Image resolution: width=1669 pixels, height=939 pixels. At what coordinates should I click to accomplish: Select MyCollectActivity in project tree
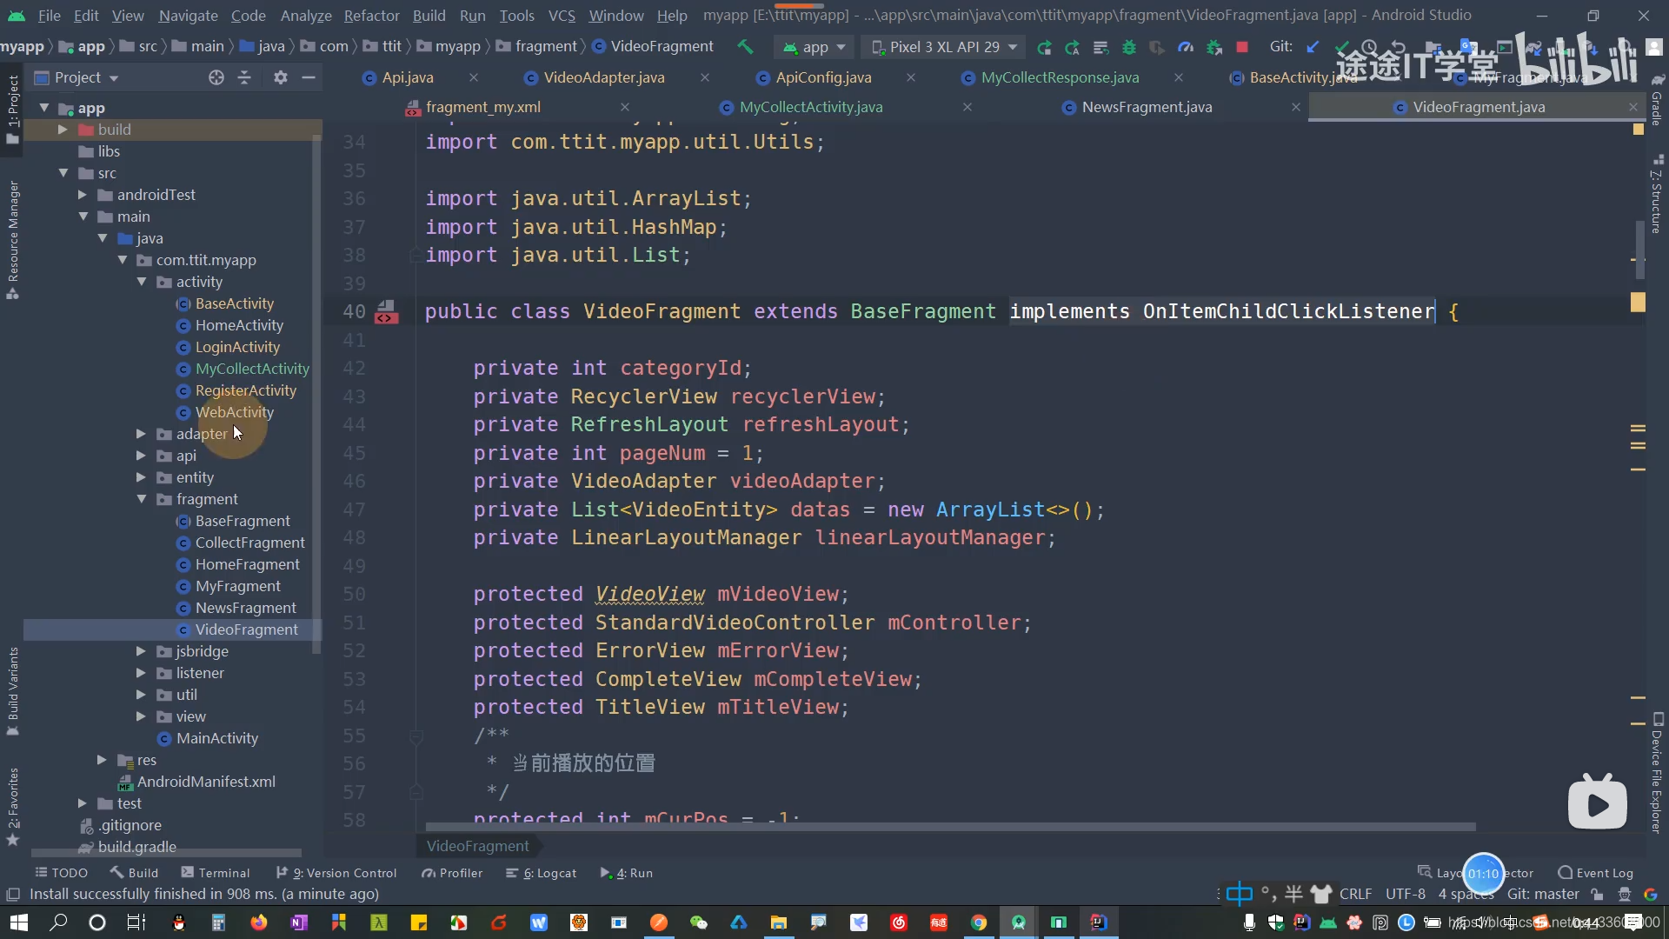[x=252, y=369]
